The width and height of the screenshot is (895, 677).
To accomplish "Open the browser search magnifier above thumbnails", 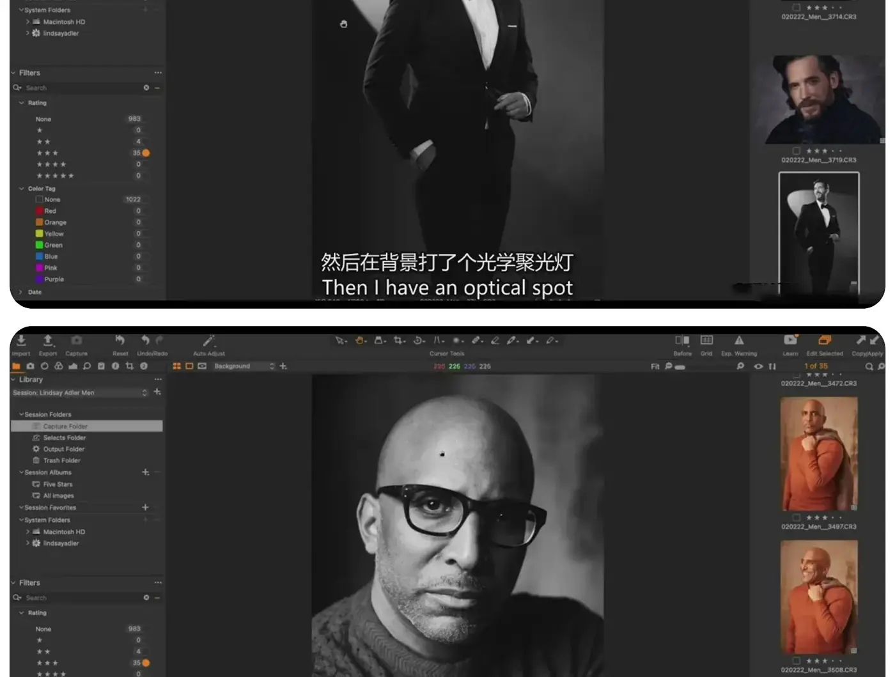I will tap(869, 366).
